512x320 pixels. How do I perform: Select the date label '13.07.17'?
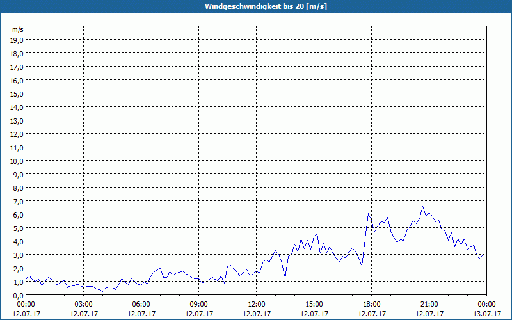[487, 314]
